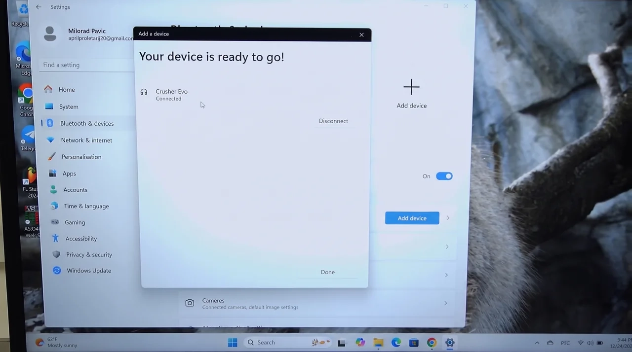The height and width of the screenshot is (352, 632).
Task: Open File Explorer from the taskbar
Action: [378, 343]
